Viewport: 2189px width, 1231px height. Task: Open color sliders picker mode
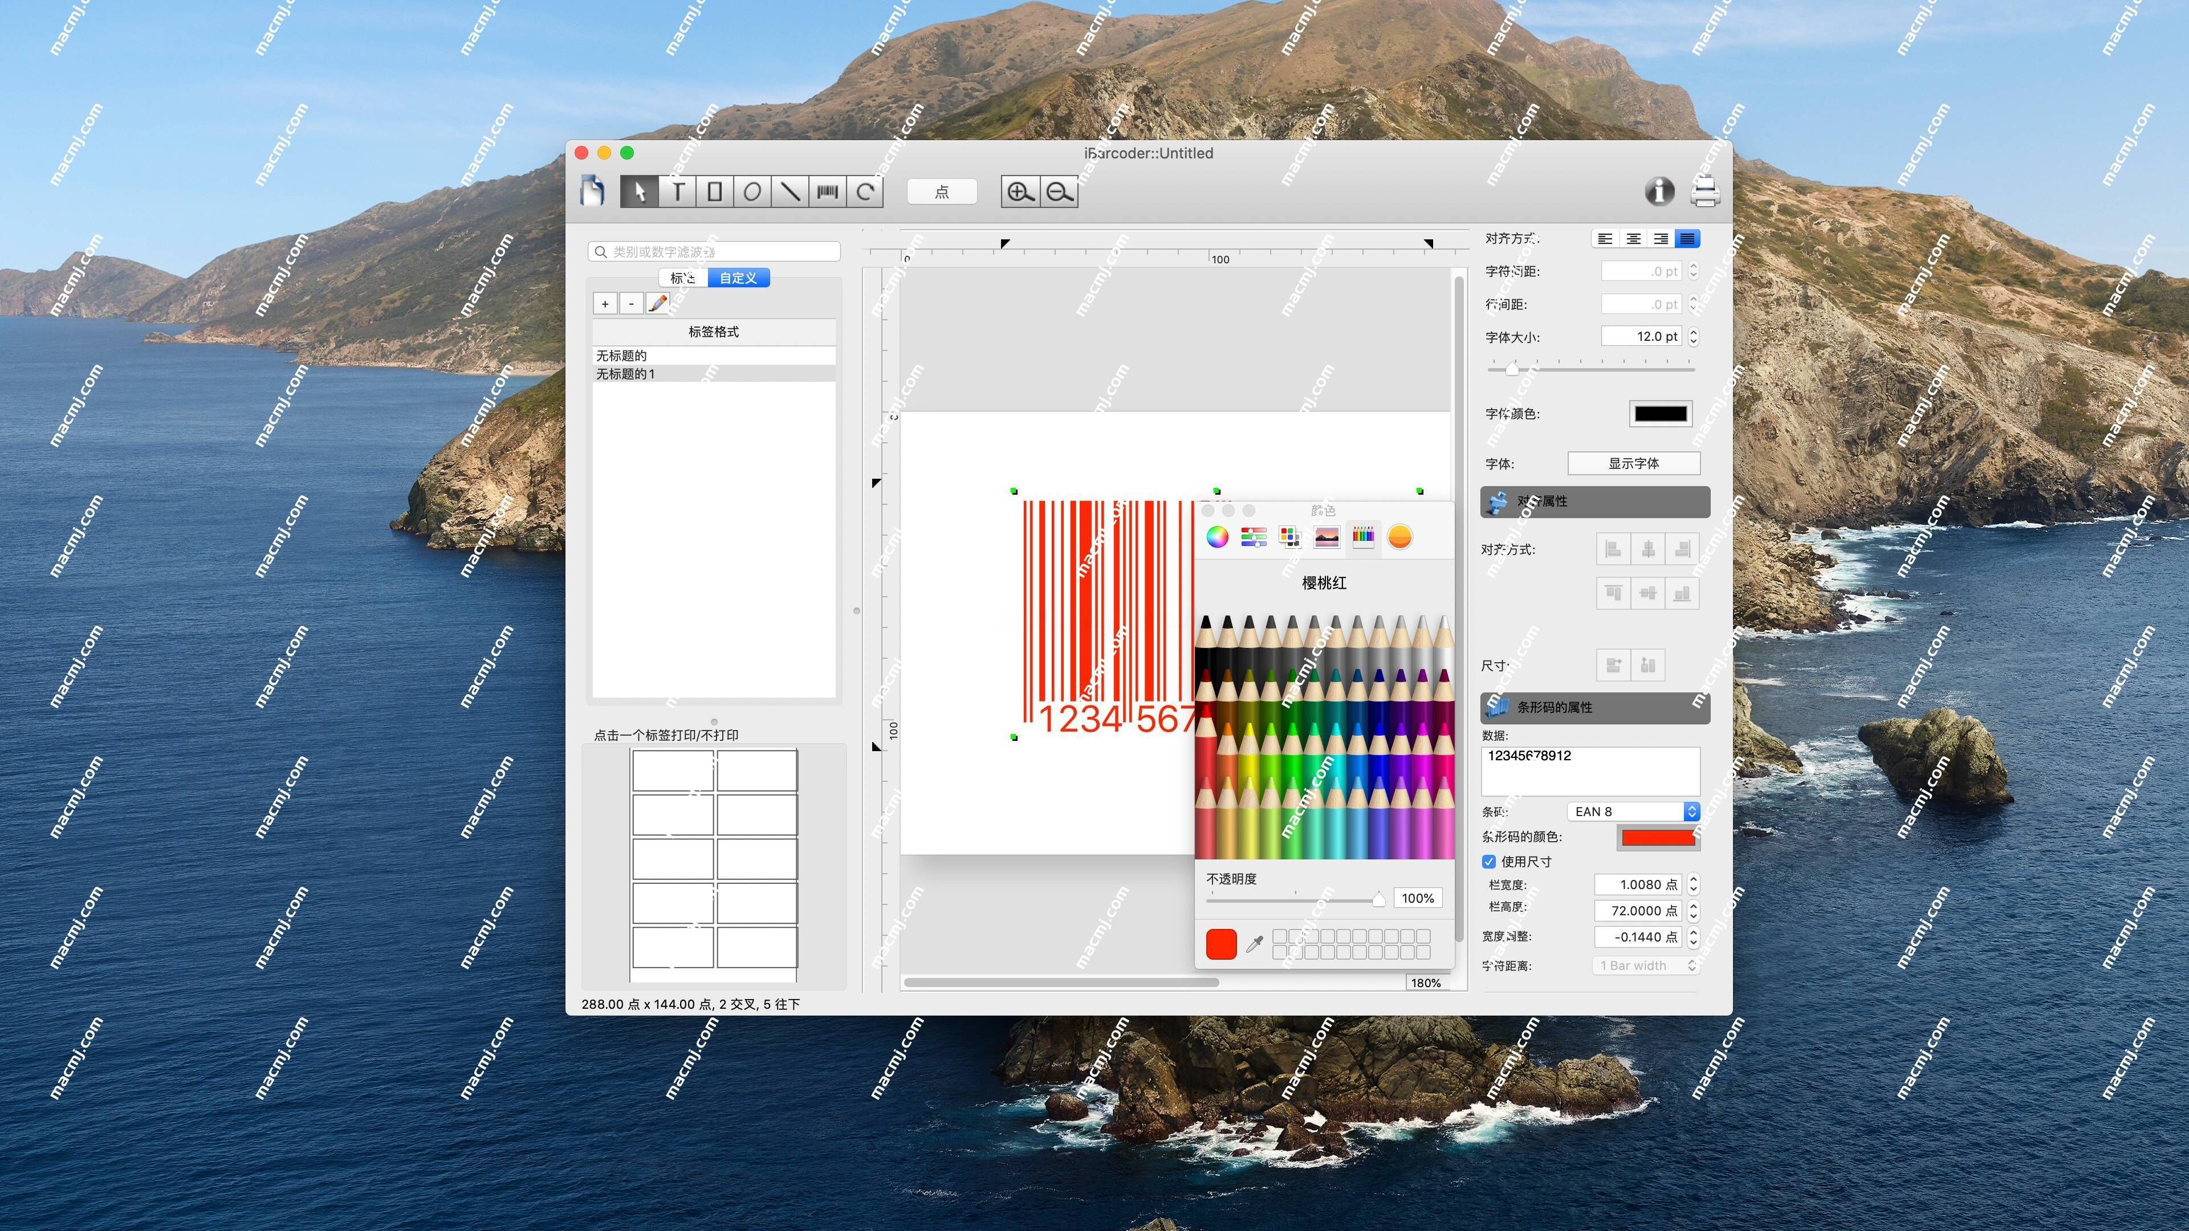(1254, 537)
